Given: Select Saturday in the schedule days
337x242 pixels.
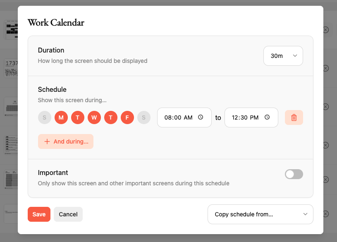Looking at the screenshot, I should pos(143,117).
